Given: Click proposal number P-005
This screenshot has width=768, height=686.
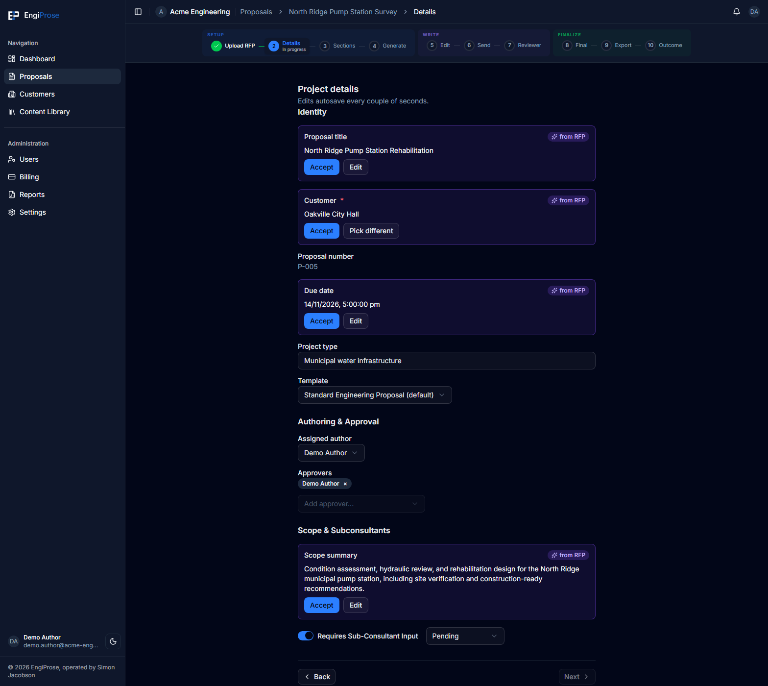Looking at the screenshot, I should pyautogui.click(x=308, y=267).
